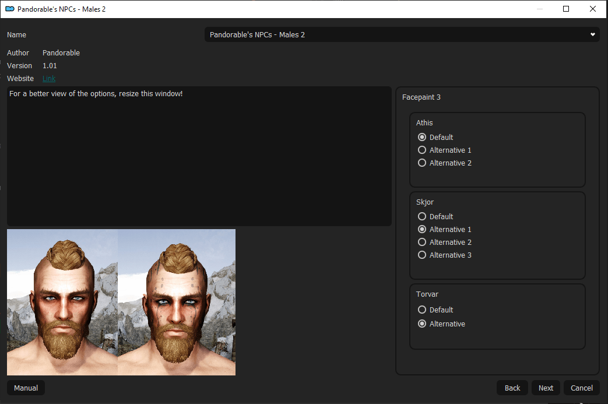Maximize the installer window

[x=565, y=9]
